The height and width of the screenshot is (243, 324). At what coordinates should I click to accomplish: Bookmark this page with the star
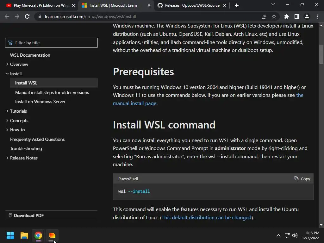point(274,16)
